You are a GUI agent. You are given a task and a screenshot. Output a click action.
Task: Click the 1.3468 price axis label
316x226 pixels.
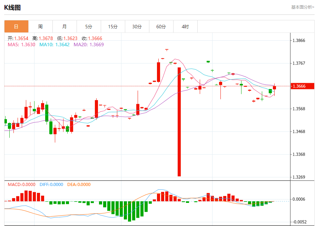pyautogui.click(x=299, y=132)
